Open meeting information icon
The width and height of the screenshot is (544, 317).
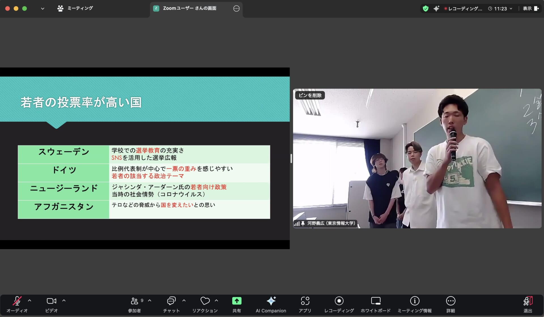pyautogui.click(x=415, y=301)
